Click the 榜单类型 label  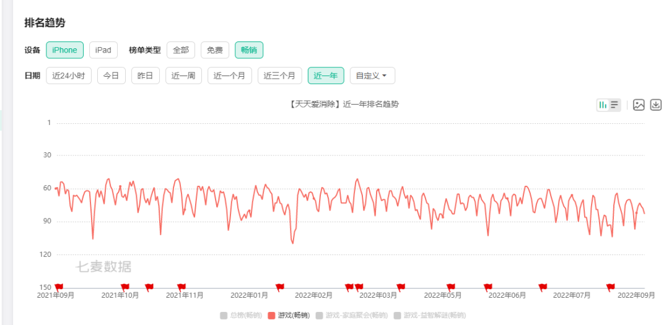point(145,50)
